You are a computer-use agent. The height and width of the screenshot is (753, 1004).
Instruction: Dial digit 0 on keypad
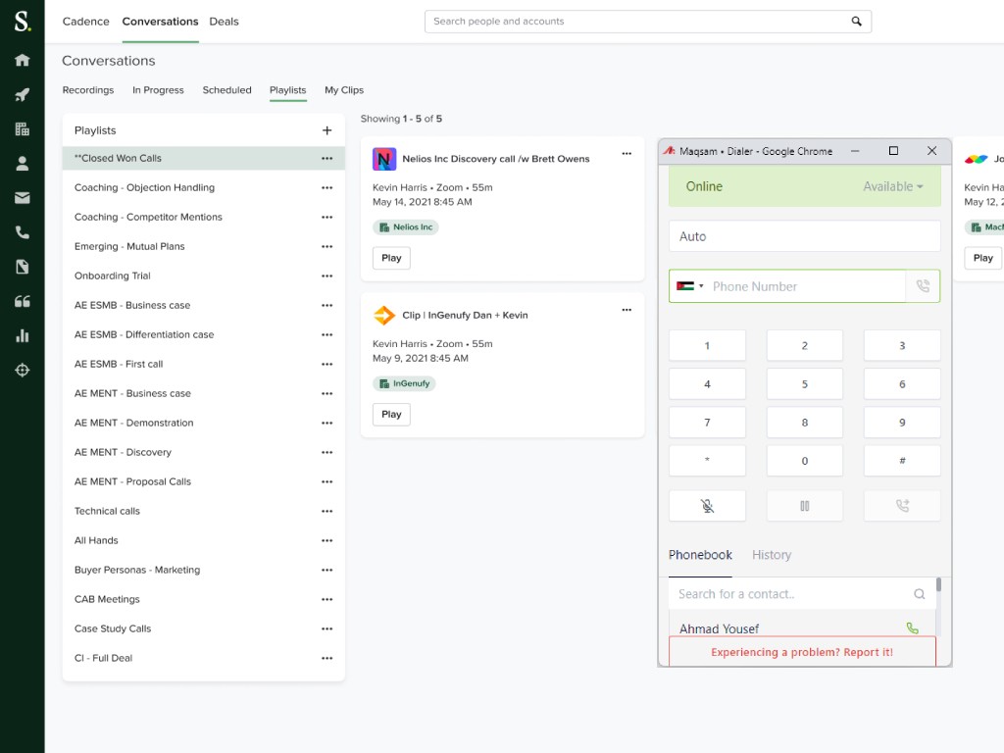[x=804, y=461]
